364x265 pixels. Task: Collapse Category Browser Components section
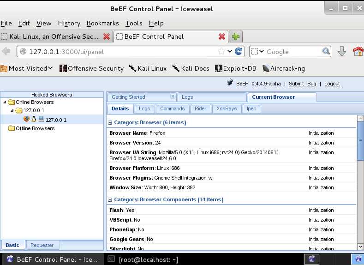click(x=110, y=200)
